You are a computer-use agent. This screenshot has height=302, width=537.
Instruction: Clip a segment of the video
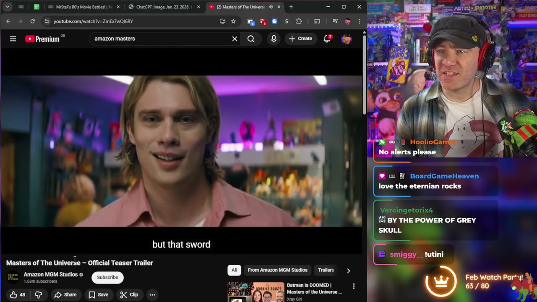tap(129, 294)
